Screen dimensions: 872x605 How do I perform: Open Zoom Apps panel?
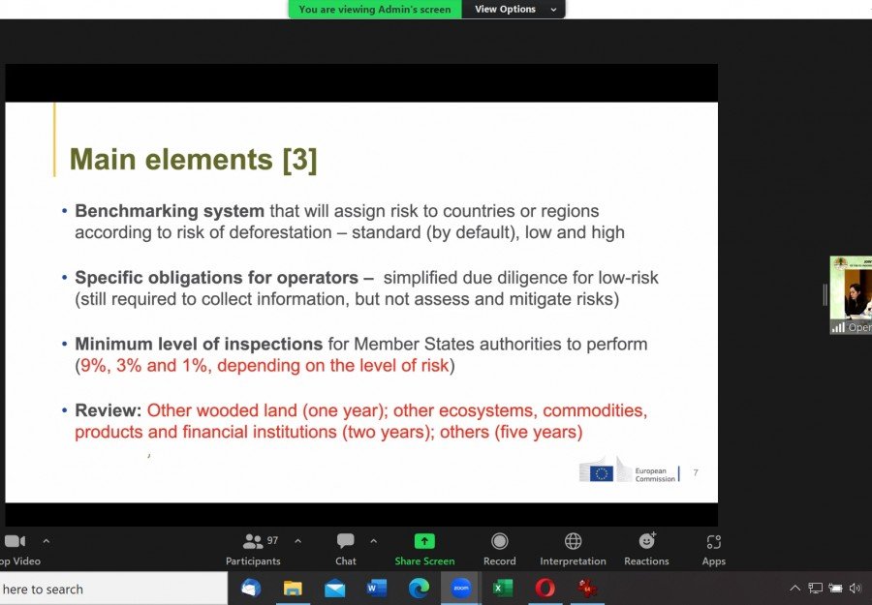click(x=713, y=550)
